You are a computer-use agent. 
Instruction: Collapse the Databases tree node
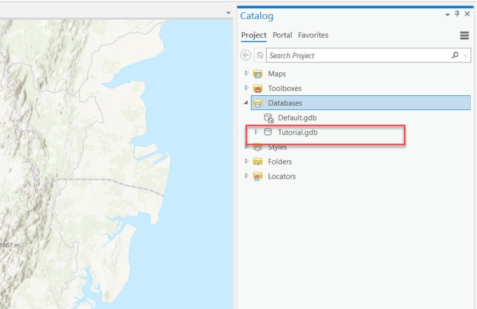246,103
